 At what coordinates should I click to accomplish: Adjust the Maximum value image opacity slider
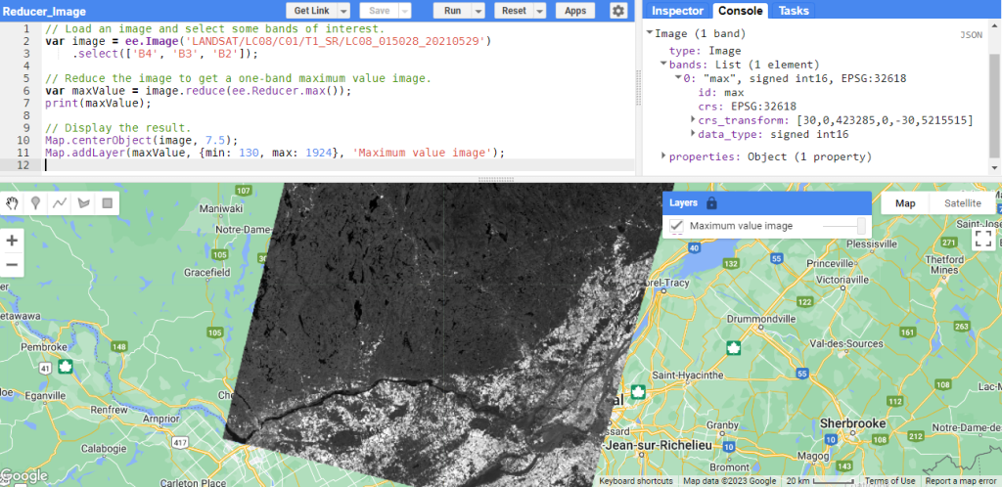[x=843, y=226]
